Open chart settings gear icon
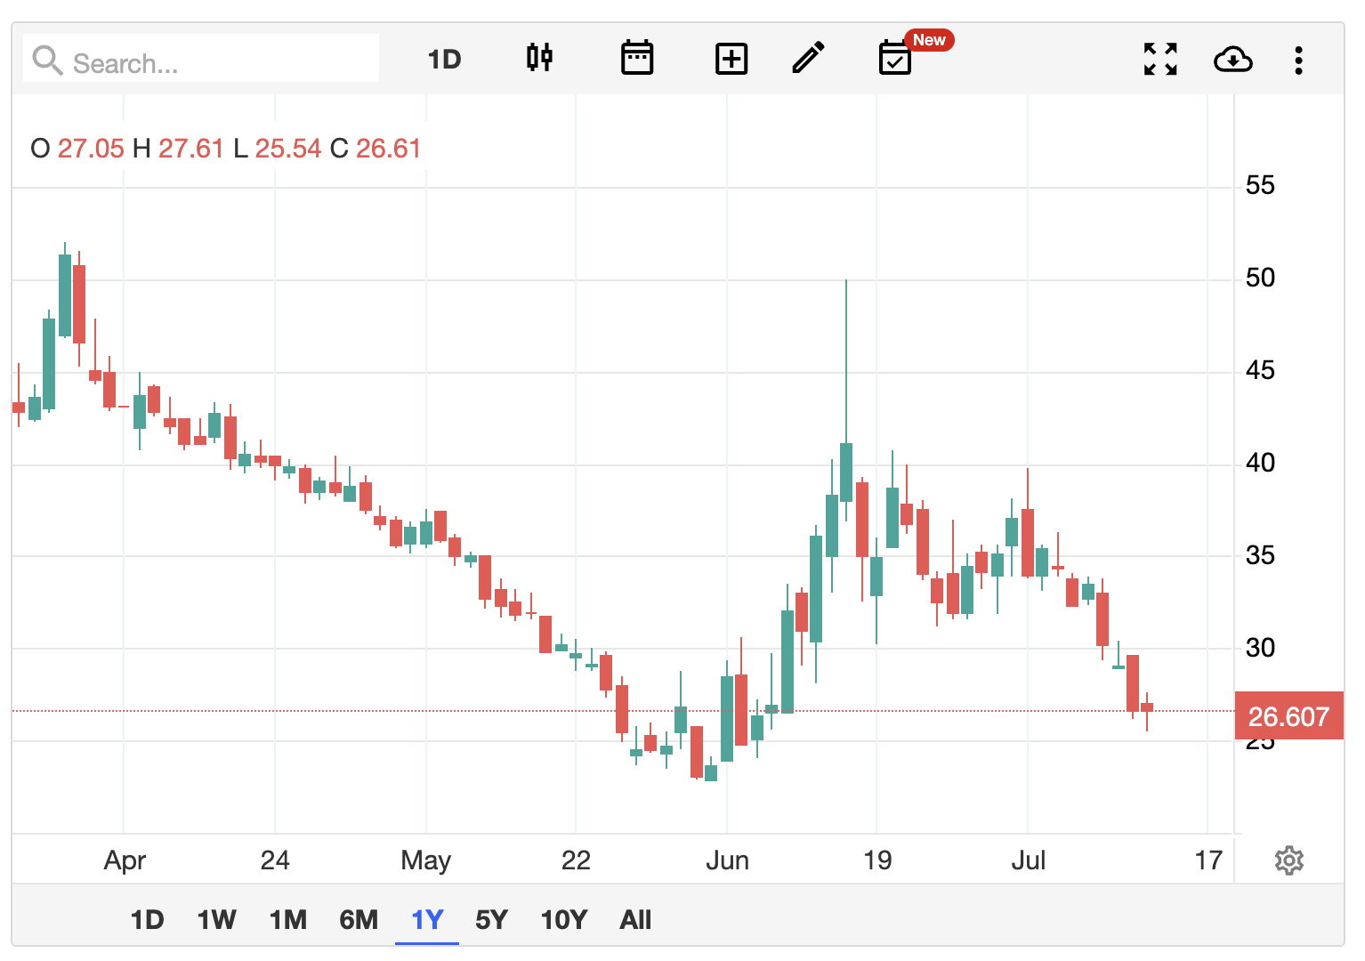This screenshot has width=1365, height=961. 1289,860
